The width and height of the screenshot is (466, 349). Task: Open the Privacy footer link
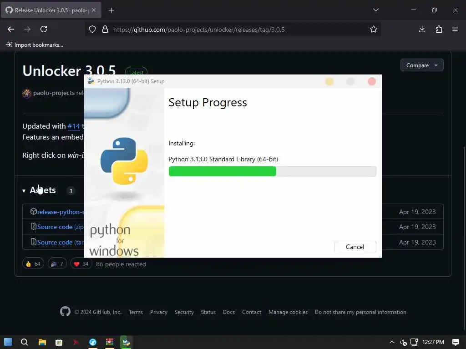[159, 312]
